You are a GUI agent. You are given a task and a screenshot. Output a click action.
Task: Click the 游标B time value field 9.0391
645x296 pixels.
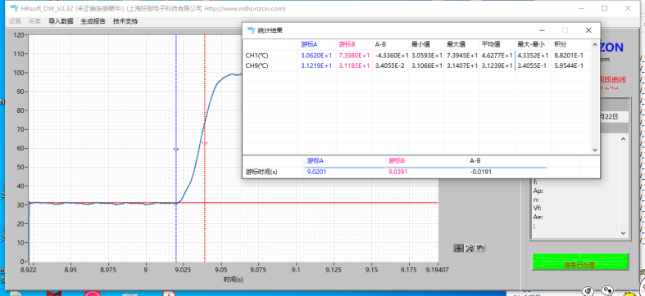[426, 172]
